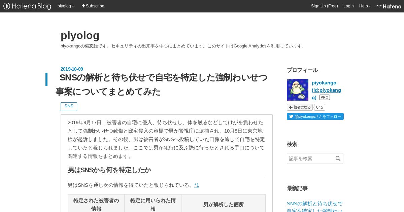
Task: Click the 読者になる button
Action: (x=300, y=107)
